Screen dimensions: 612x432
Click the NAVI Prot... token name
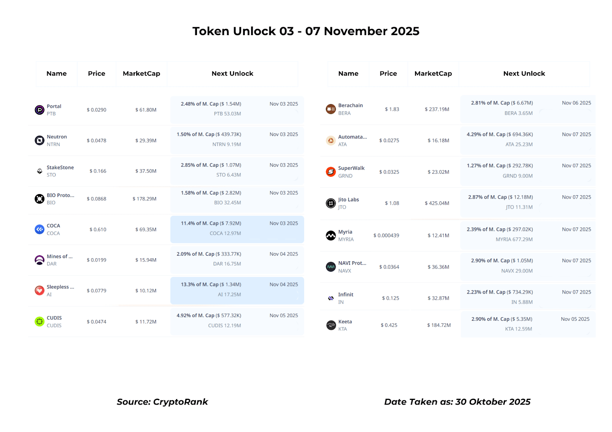(352, 263)
